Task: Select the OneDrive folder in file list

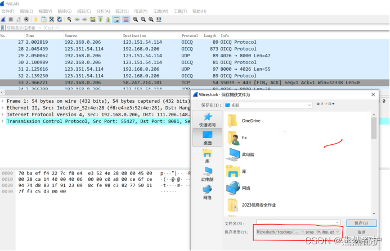Action: point(244,121)
